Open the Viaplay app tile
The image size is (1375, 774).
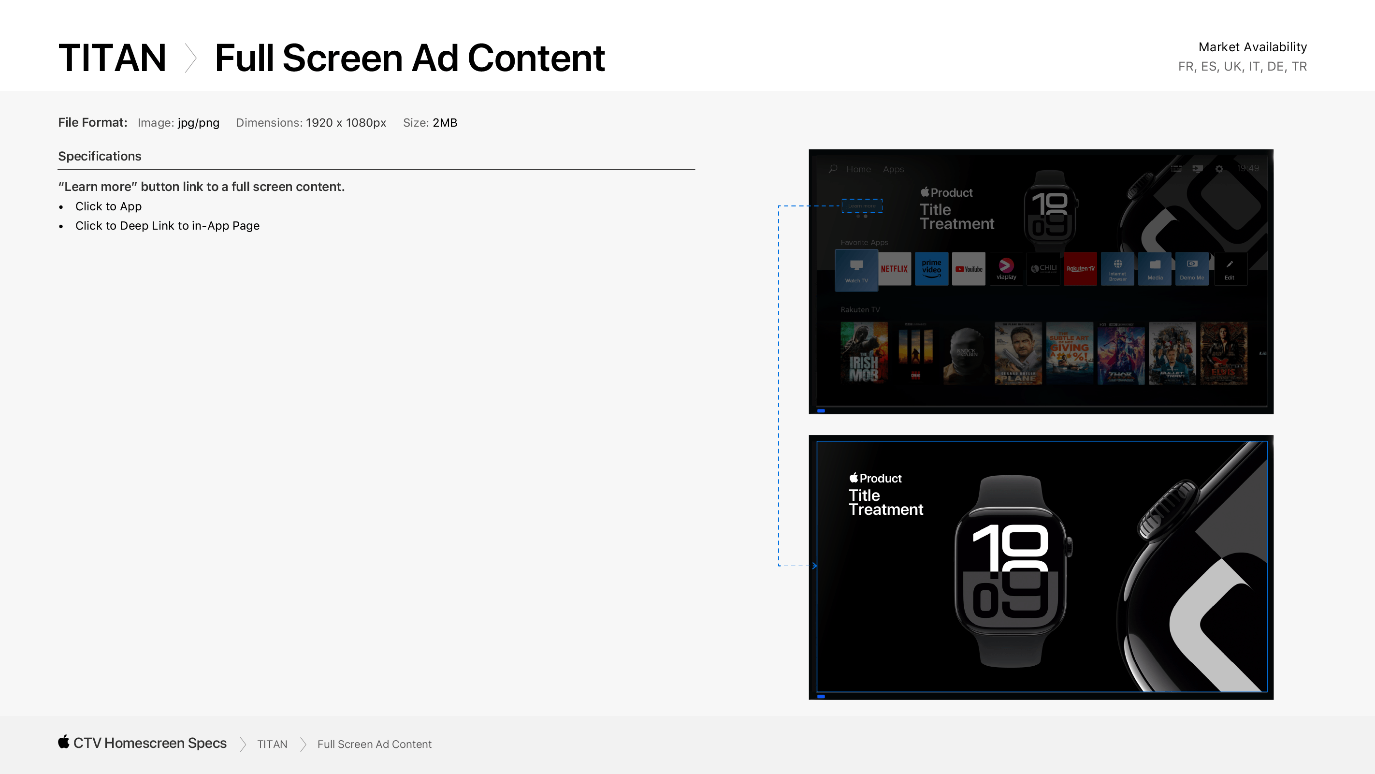tap(1006, 269)
